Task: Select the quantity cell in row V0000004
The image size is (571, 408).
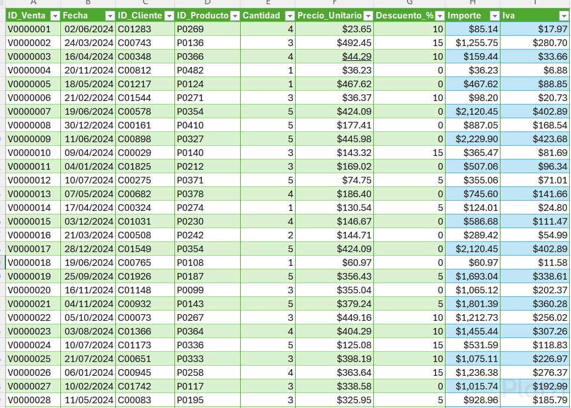Action: (x=268, y=70)
